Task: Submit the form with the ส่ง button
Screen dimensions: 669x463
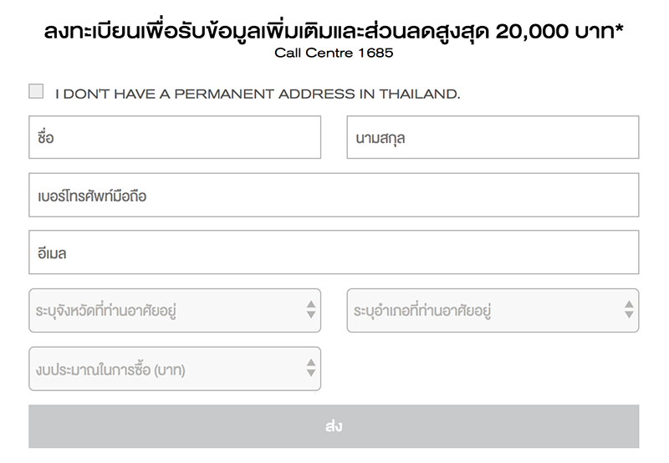Action: [x=334, y=426]
